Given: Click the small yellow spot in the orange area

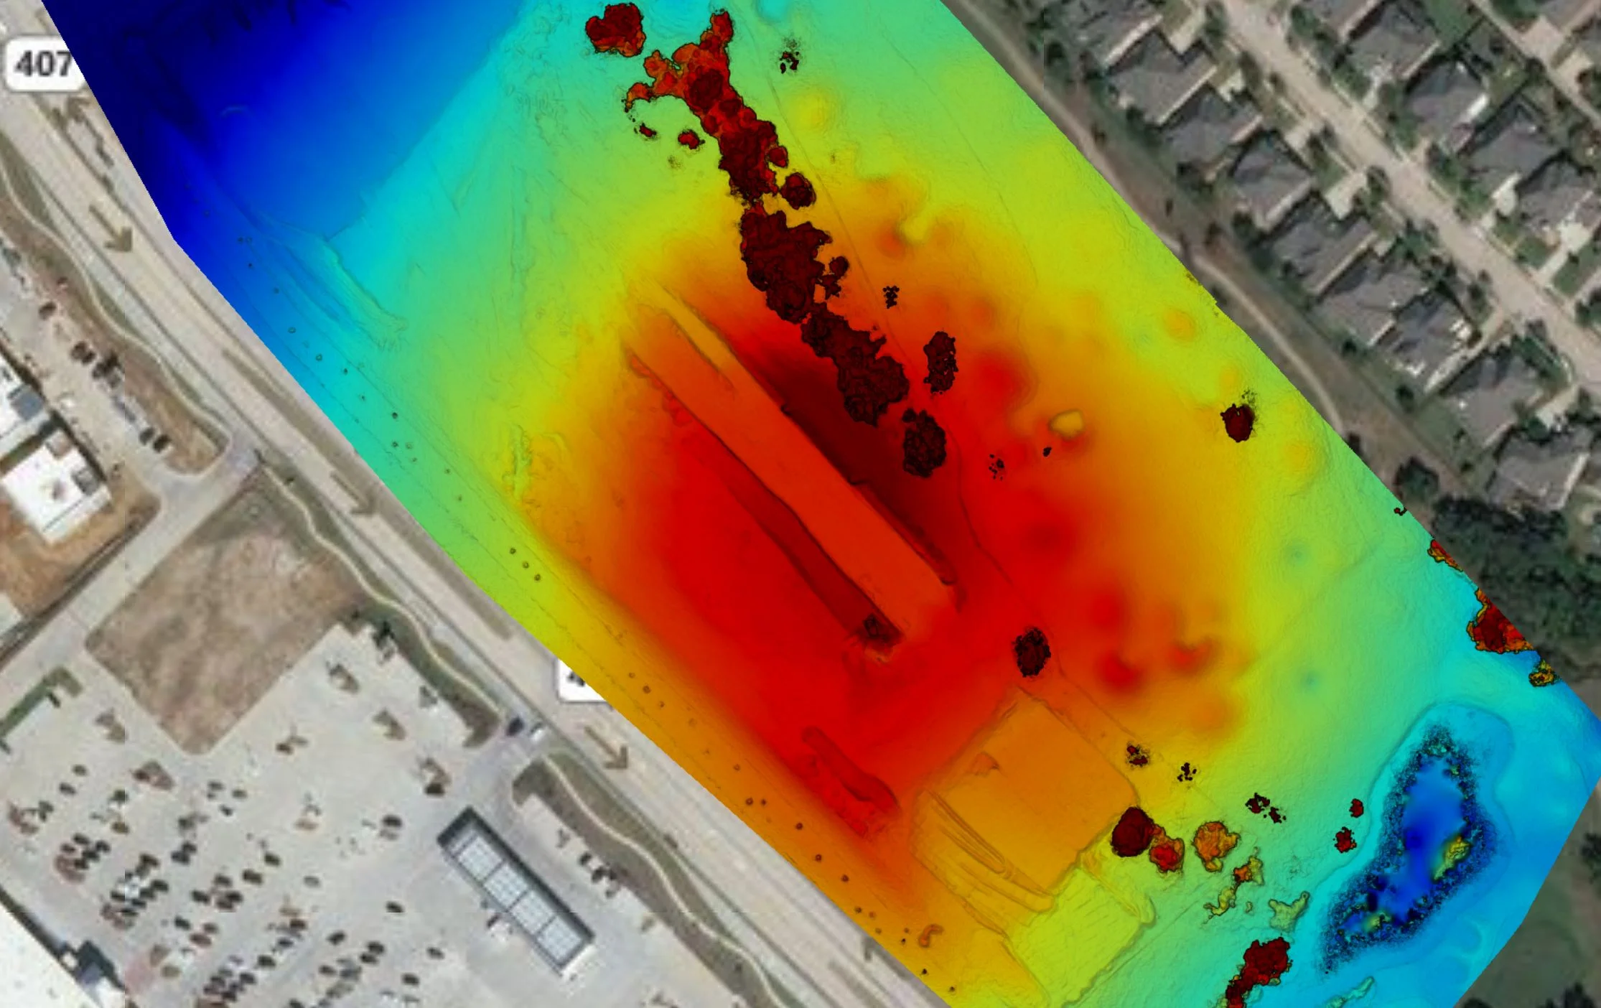Looking at the screenshot, I should pos(1068,424).
